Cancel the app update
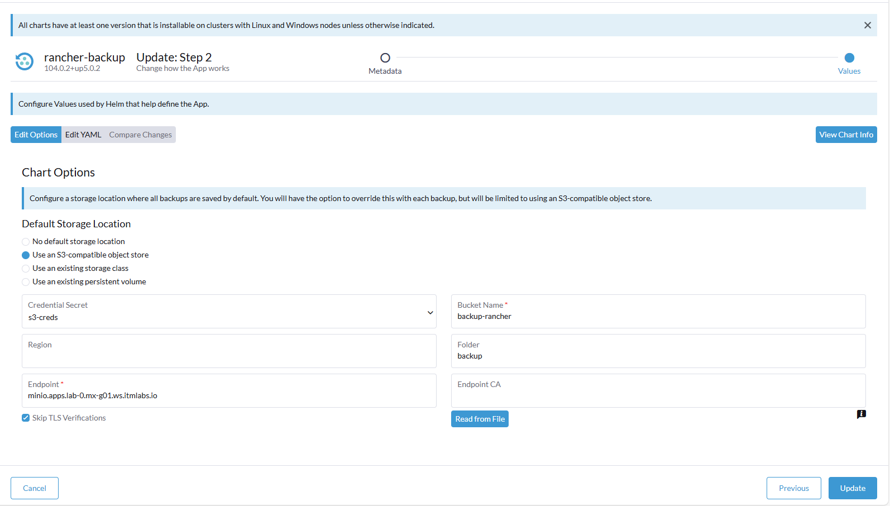The image size is (890, 506). coord(35,488)
